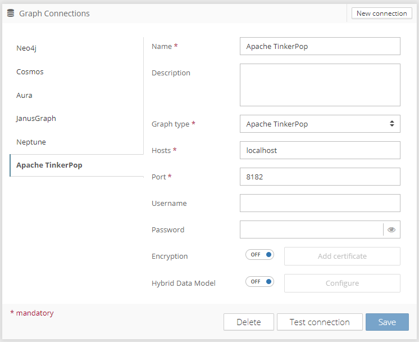Click the New connection button

pyautogui.click(x=381, y=13)
